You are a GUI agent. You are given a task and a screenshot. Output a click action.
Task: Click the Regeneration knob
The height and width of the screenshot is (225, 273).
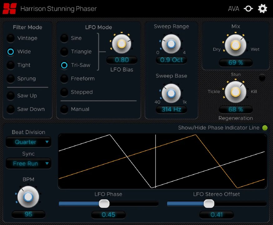[x=236, y=92]
